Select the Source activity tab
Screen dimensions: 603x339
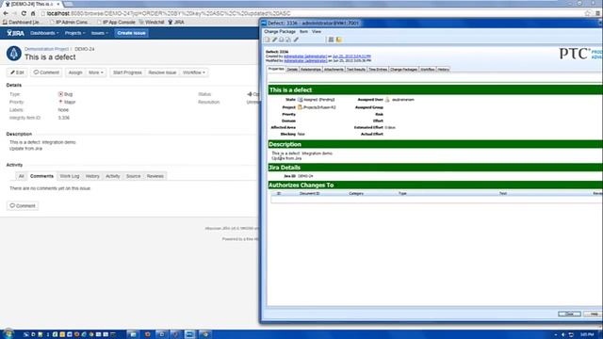coord(133,176)
